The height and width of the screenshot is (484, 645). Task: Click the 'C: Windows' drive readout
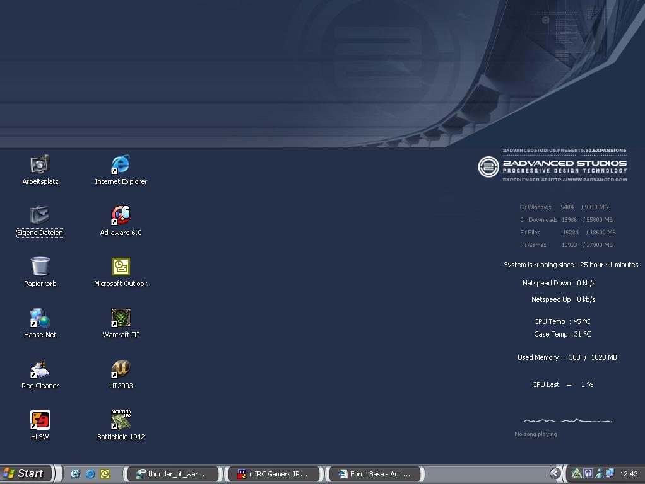pos(564,207)
